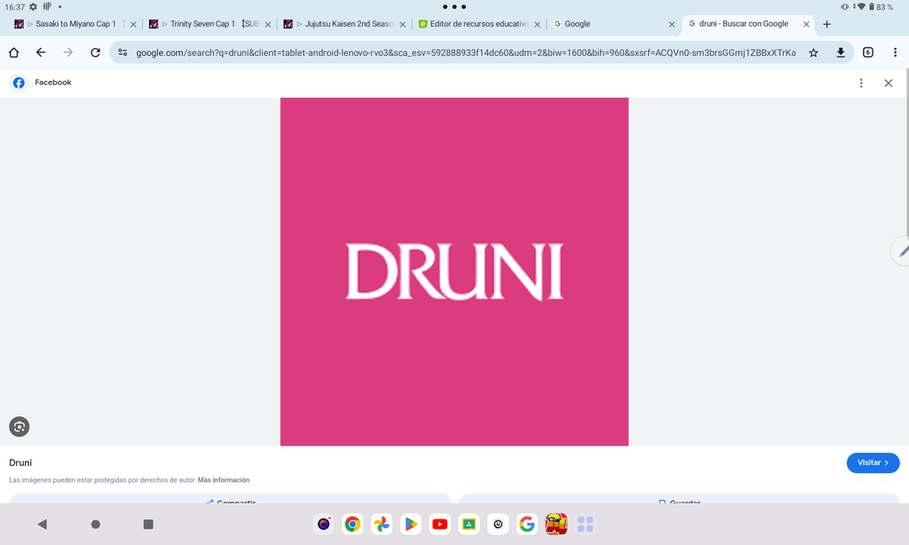Image resolution: width=909 pixels, height=545 pixels.
Task: Tap the Chrome home icon
Action: point(14,52)
